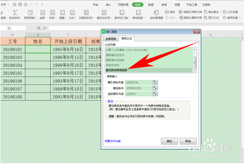Click 追踪引用单元格 trace precedents

pos(190,12)
